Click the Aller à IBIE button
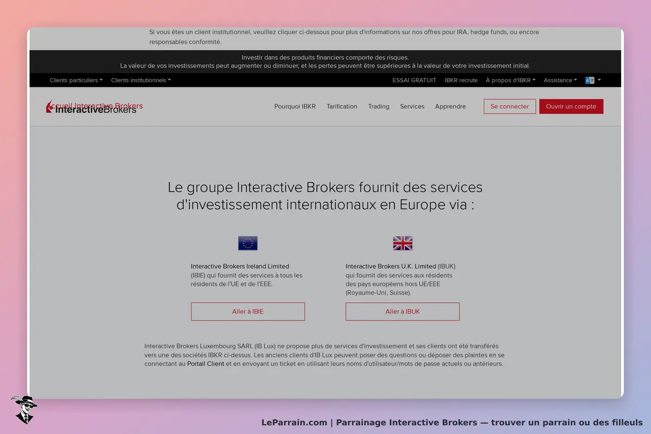The width and height of the screenshot is (651, 434). [x=248, y=311]
